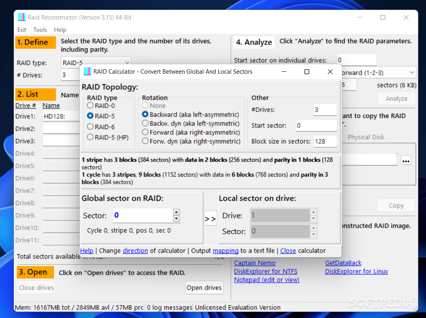Click 'Unlicensed Evaluation Version' status text

238,307
